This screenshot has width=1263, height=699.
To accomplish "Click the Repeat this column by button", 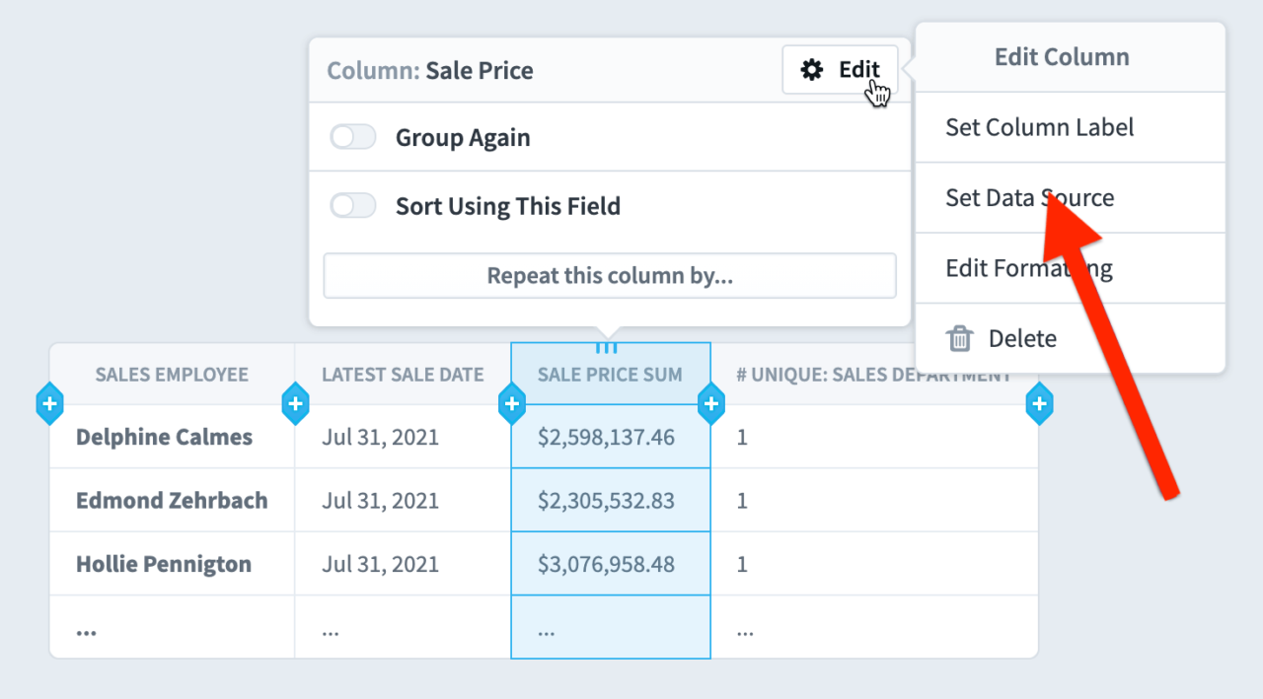I will [x=609, y=275].
